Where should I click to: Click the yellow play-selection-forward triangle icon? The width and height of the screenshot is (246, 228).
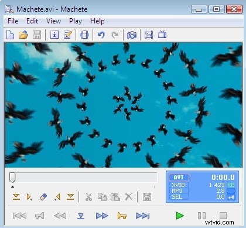pos(29,197)
